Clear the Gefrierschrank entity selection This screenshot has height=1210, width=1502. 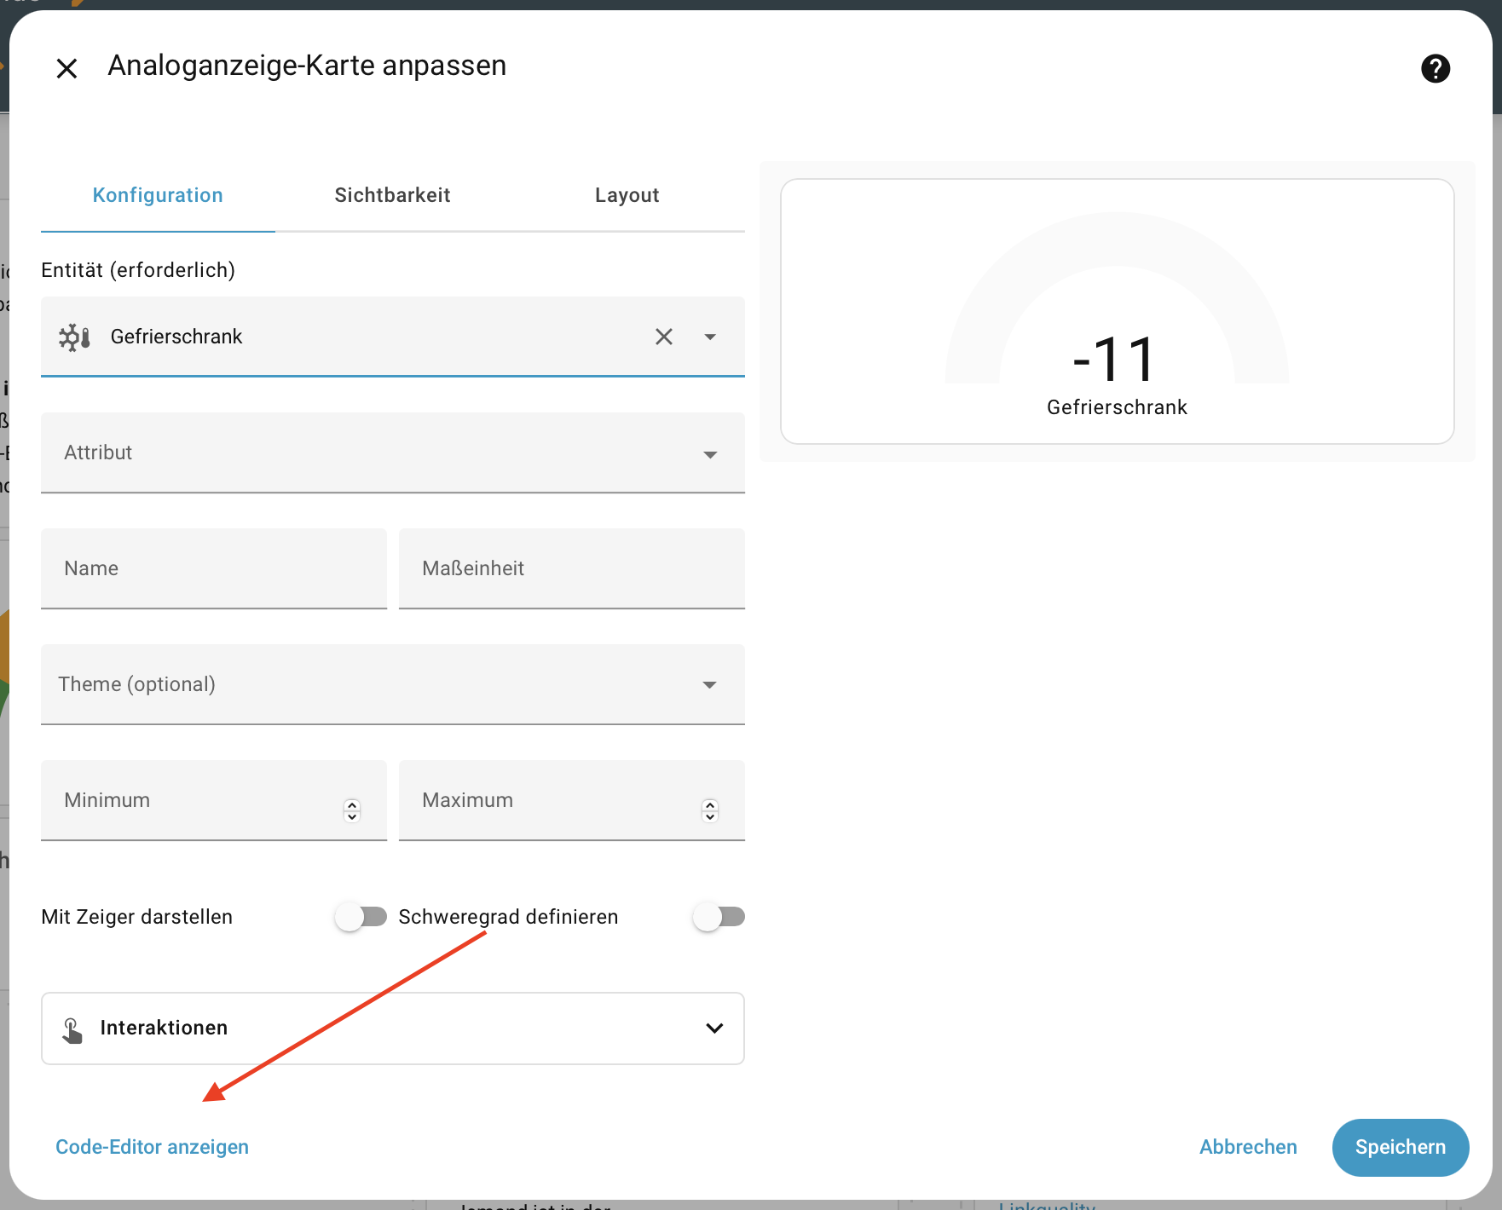pyautogui.click(x=664, y=337)
